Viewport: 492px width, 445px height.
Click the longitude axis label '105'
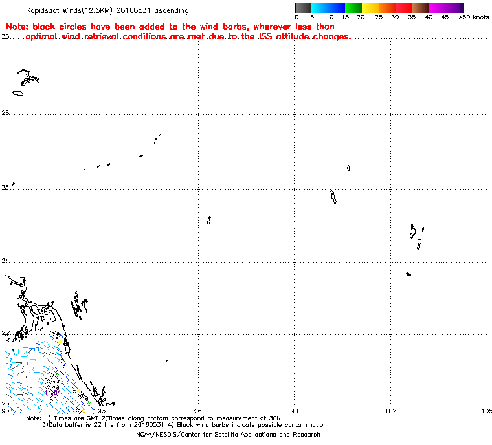click(x=487, y=411)
